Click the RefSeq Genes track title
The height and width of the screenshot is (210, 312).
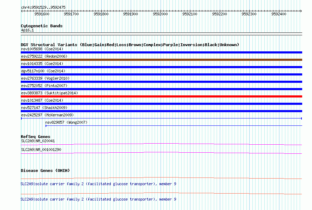[35, 137]
